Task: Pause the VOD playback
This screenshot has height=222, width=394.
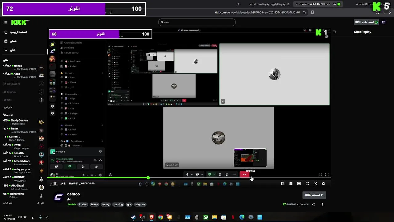Action: [x=55, y=184]
